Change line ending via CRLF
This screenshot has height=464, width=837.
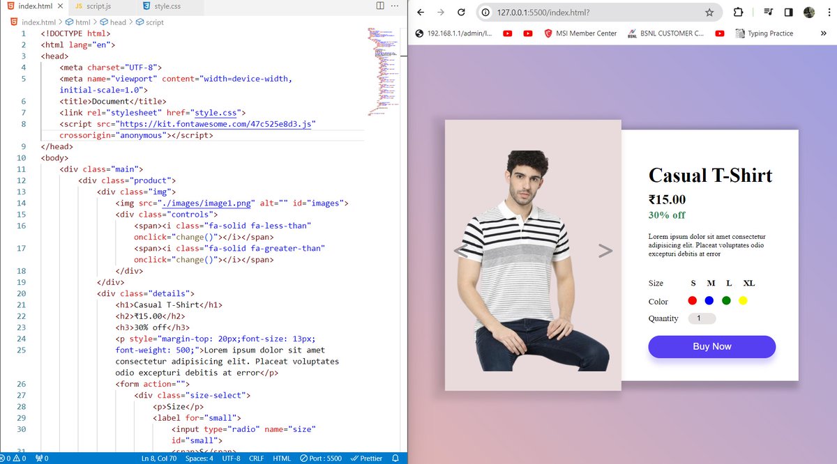[257, 458]
